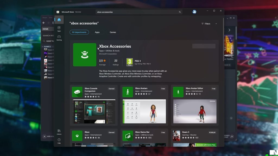Click the Gears 5 R599,00 price button
This screenshot has width=278, height=156.
tap(212, 132)
